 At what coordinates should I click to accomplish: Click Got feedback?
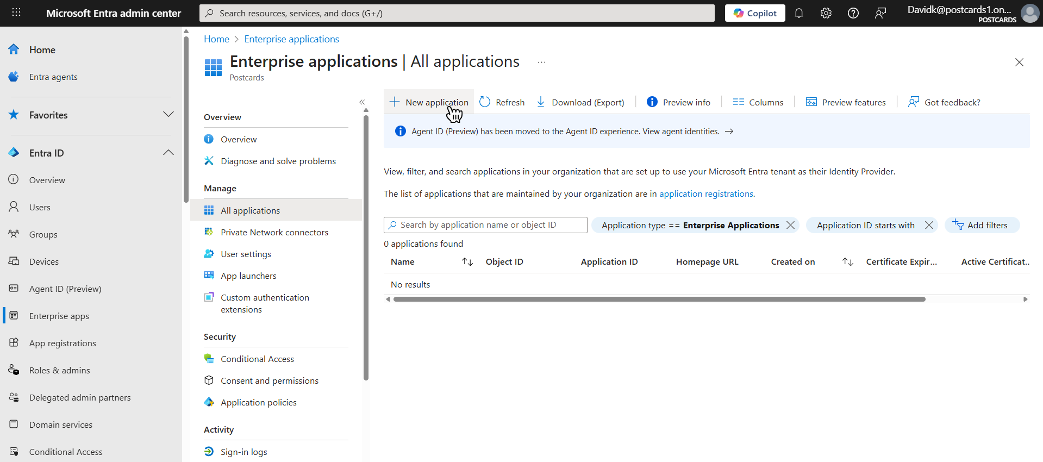point(944,102)
